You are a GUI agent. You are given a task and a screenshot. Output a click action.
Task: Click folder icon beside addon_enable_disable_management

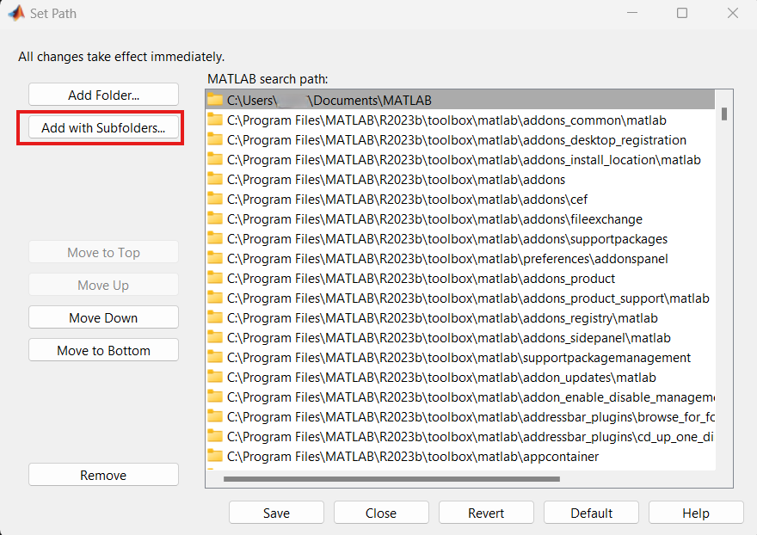[x=215, y=397]
